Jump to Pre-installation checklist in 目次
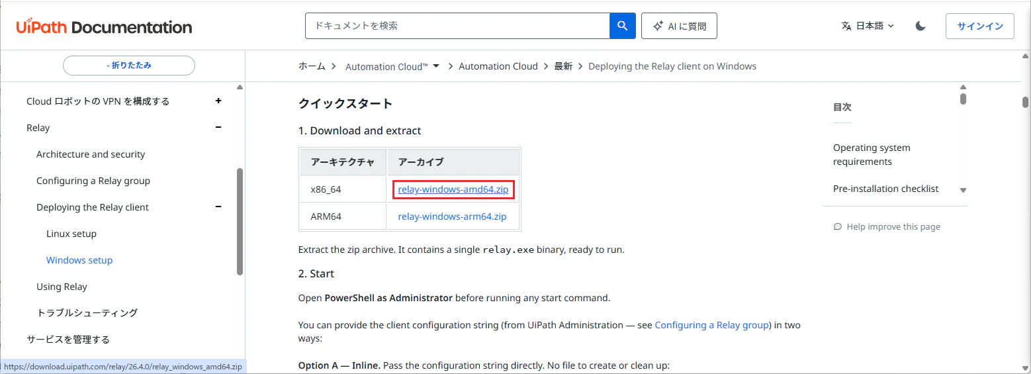Image resolution: width=1031 pixels, height=374 pixels. pos(885,189)
